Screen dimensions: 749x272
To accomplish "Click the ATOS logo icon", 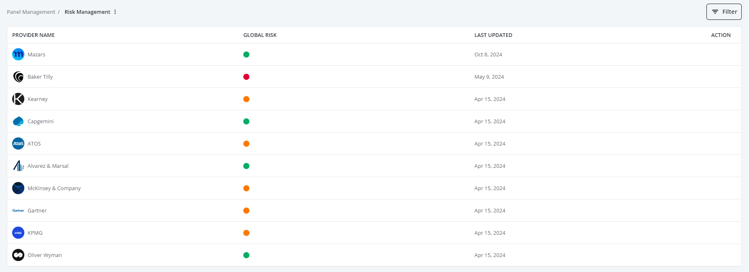I will click(x=18, y=143).
